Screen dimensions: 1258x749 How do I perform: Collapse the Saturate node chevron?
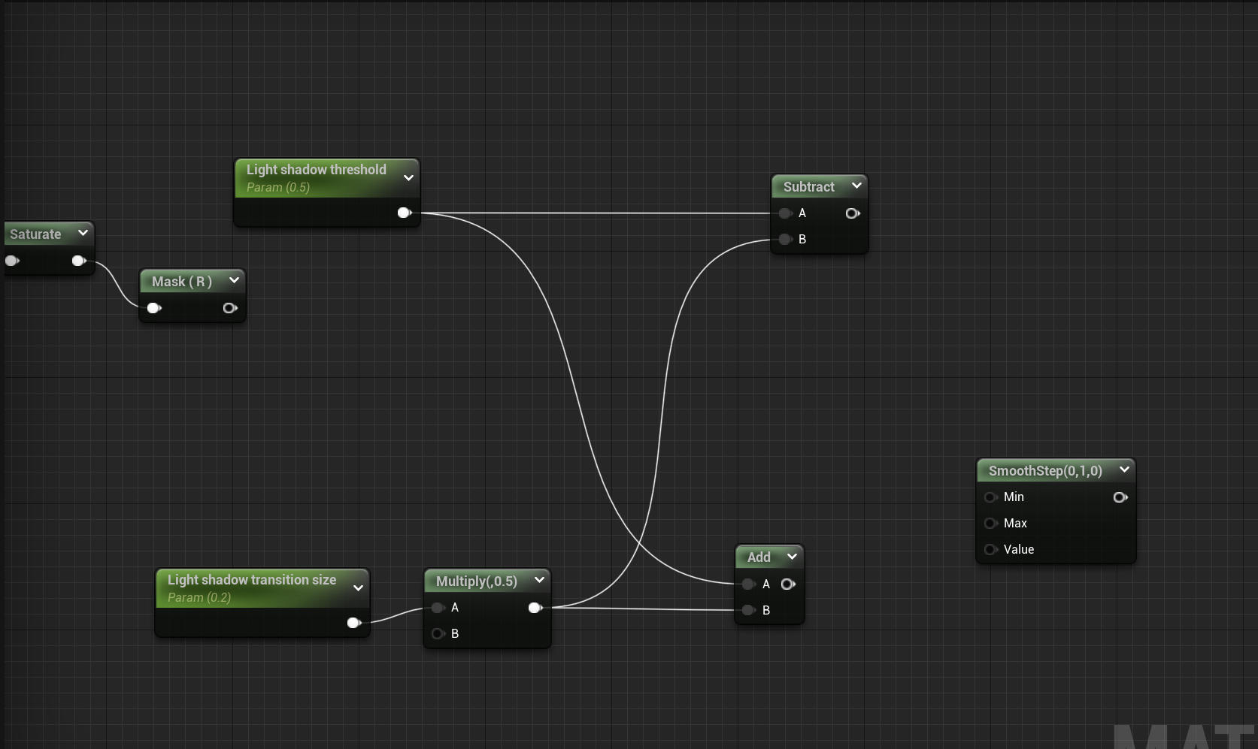[83, 233]
